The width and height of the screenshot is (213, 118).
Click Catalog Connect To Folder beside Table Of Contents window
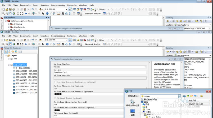click(x=197, y=52)
